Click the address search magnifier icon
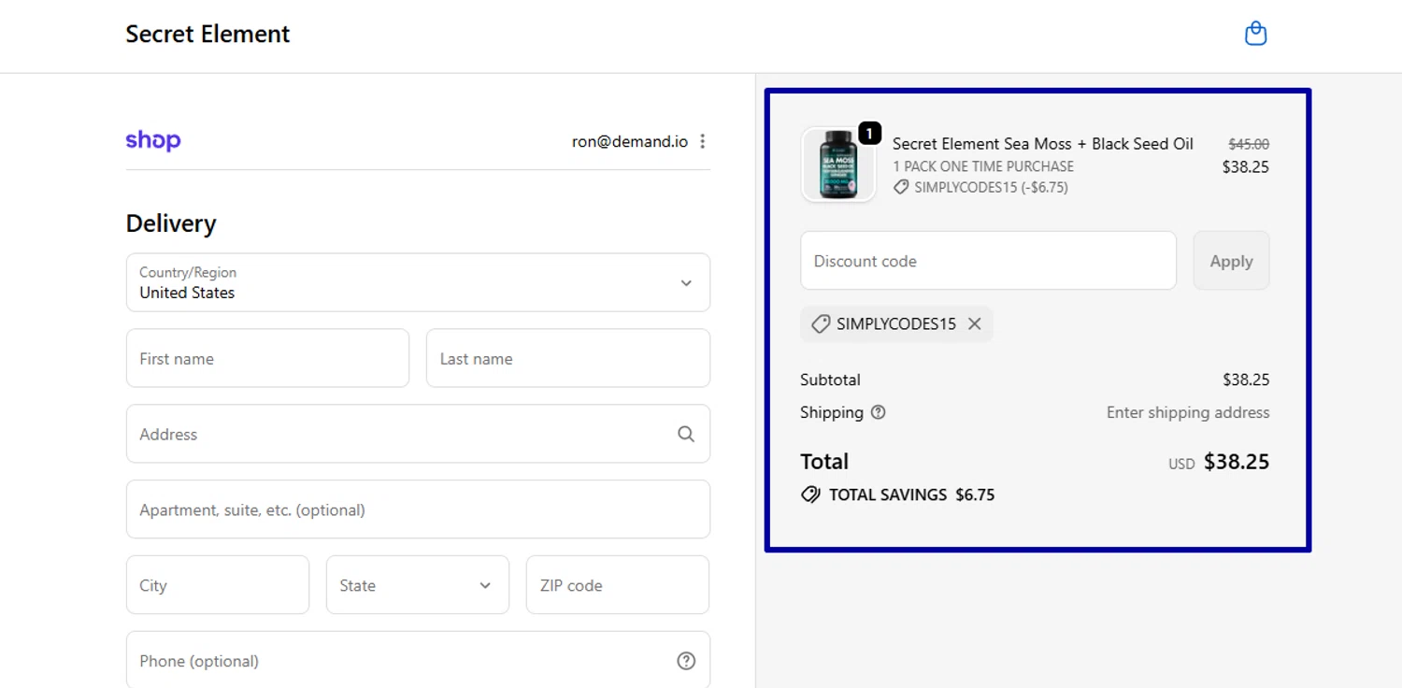Image resolution: width=1402 pixels, height=688 pixels. [x=686, y=434]
